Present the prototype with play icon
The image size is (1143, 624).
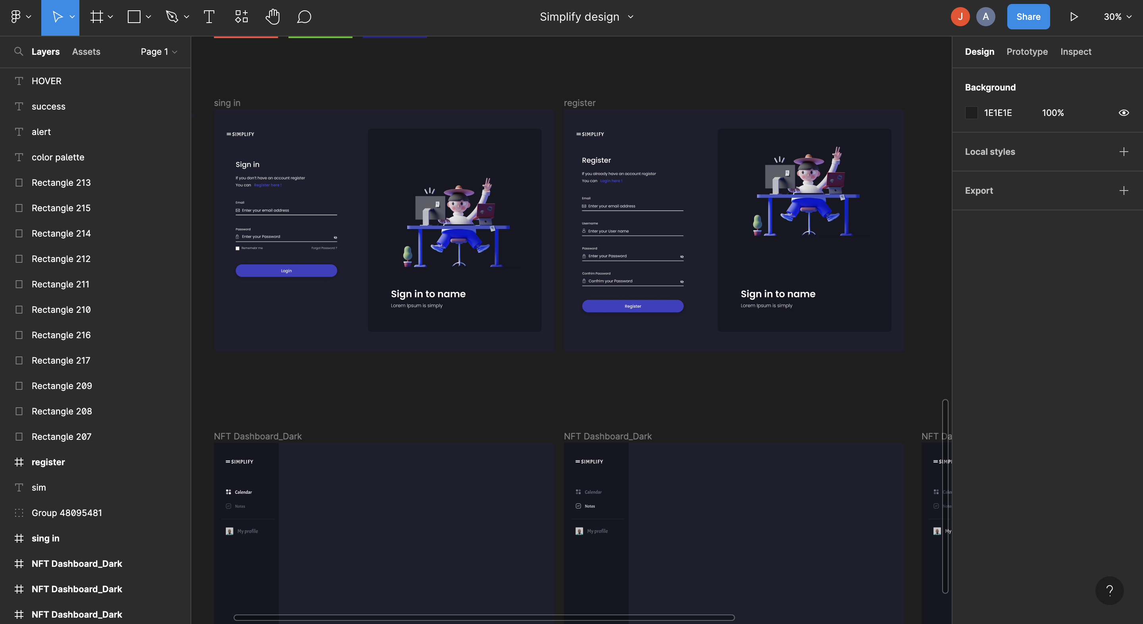click(x=1074, y=17)
